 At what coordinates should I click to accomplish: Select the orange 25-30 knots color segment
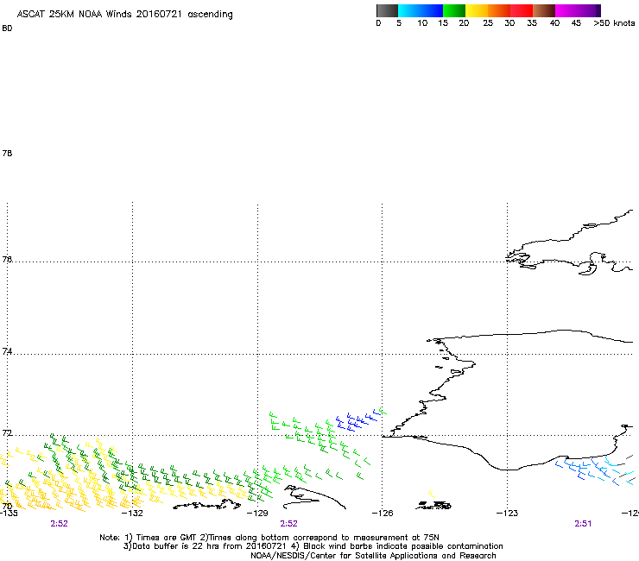499,10
